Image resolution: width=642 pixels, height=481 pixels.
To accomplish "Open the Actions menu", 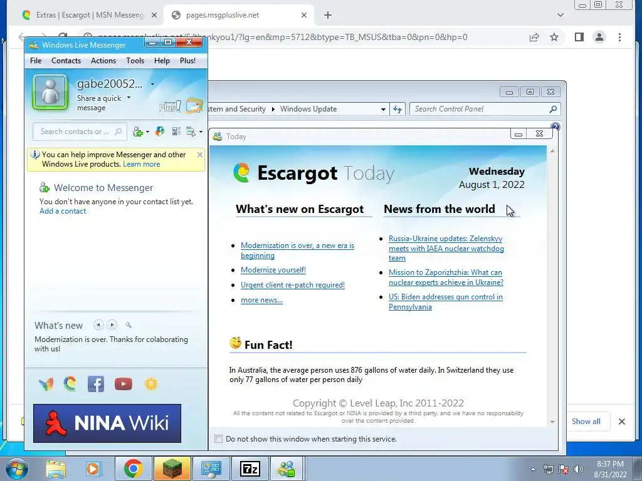I will 103,61.
